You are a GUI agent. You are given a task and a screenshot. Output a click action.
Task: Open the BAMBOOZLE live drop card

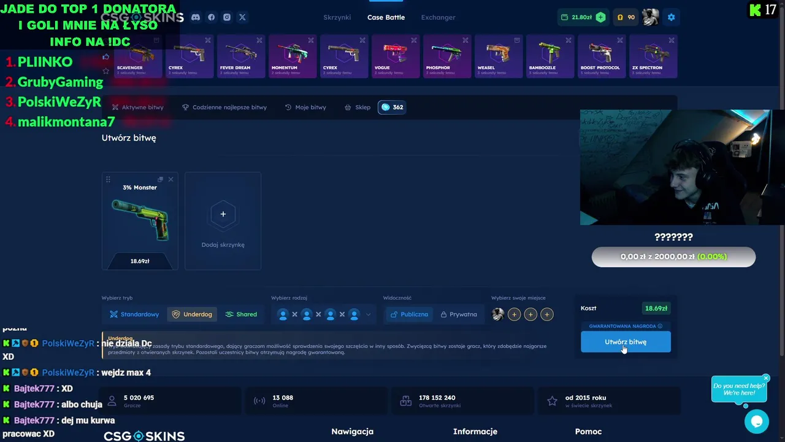point(550,56)
